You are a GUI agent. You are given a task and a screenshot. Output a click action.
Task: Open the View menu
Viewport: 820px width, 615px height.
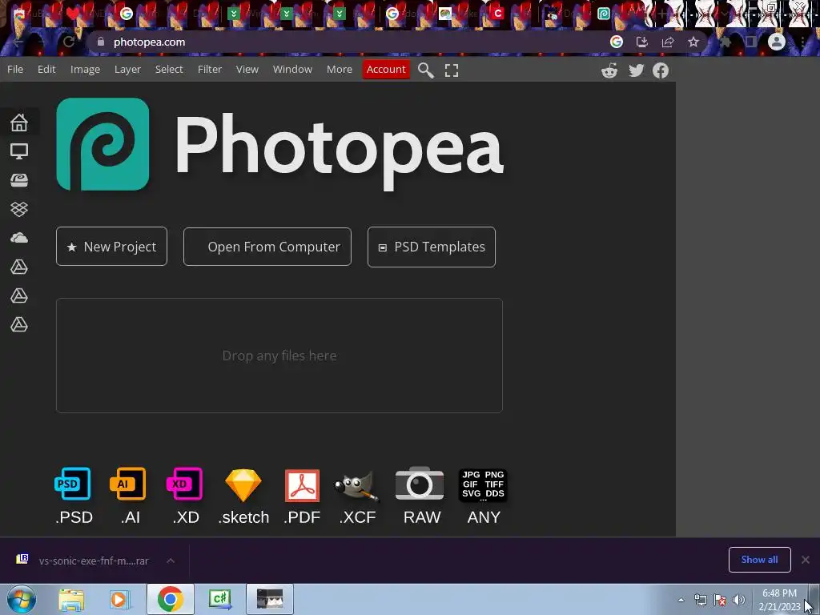[247, 69]
